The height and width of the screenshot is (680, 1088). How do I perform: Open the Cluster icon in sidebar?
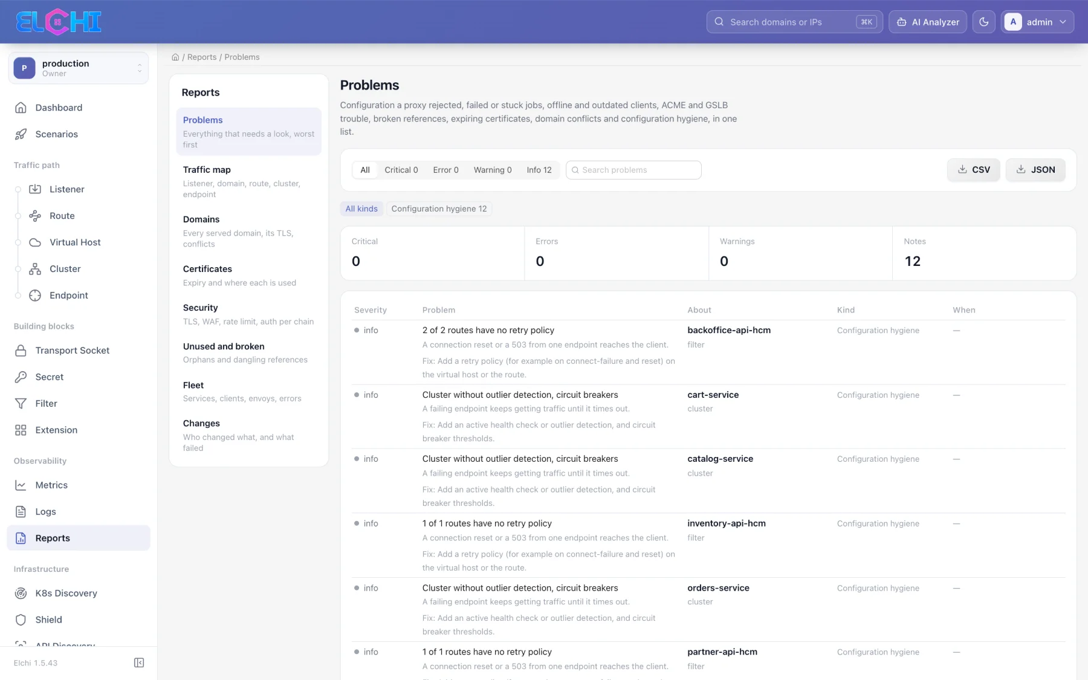click(35, 269)
